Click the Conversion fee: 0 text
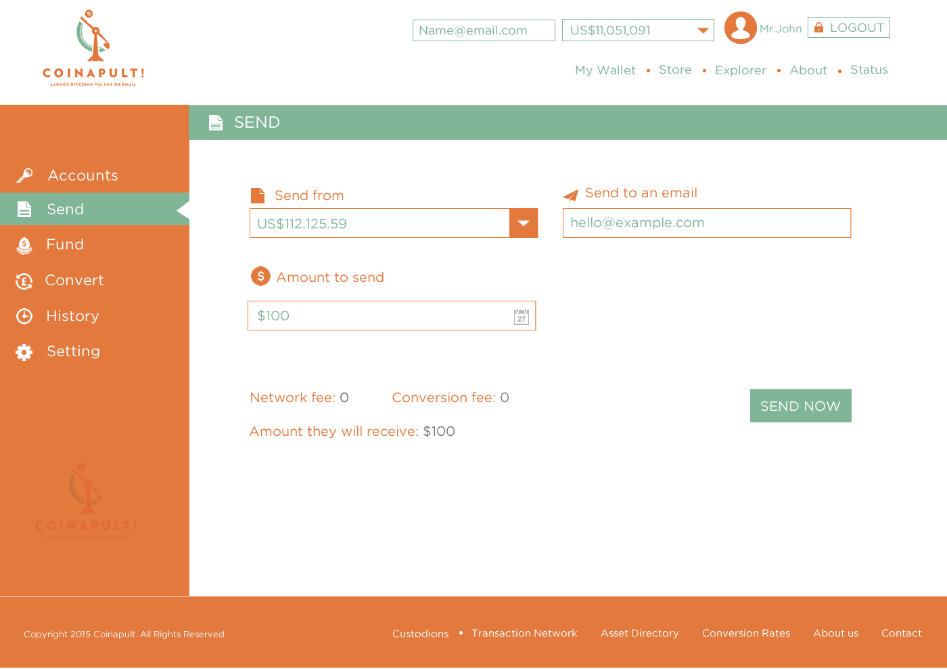The height and width of the screenshot is (669, 947). coord(451,397)
